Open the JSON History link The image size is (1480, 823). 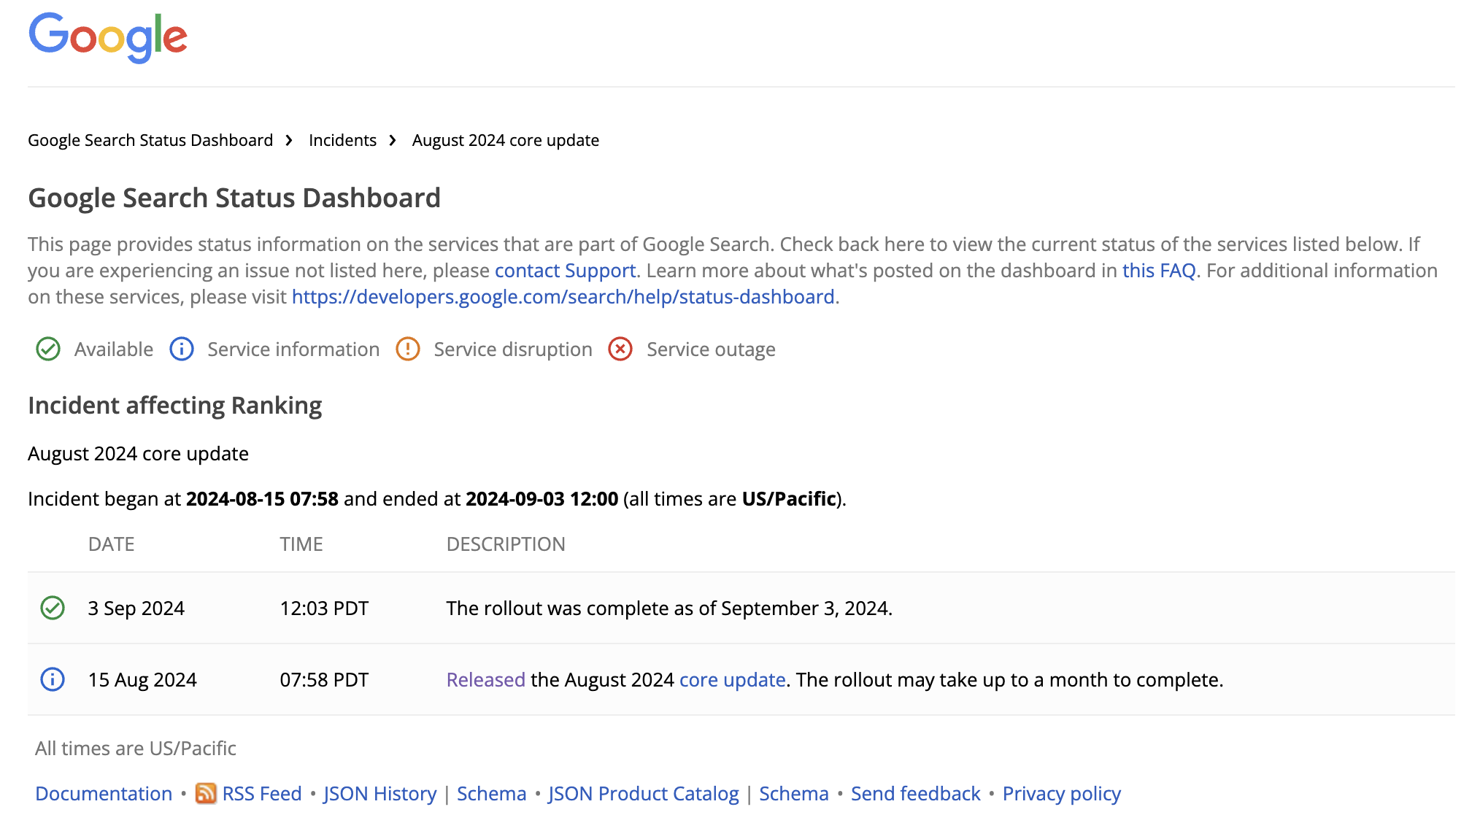click(379, 793)
